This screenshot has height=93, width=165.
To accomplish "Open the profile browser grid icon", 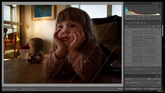I will click(159, 83).
